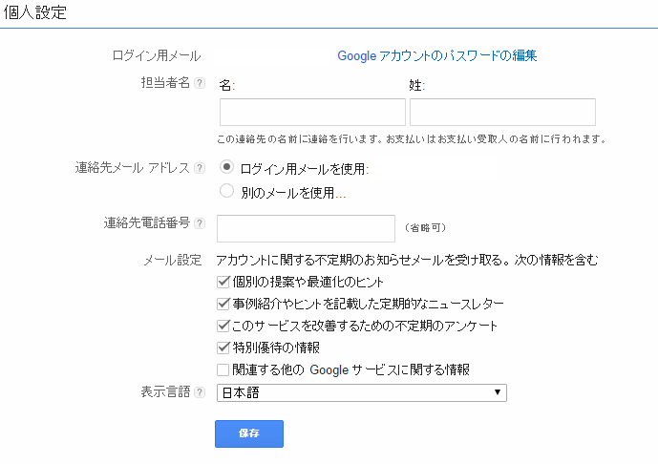Click the 保存 button
The image size is (658, 464).
[249, 433]
